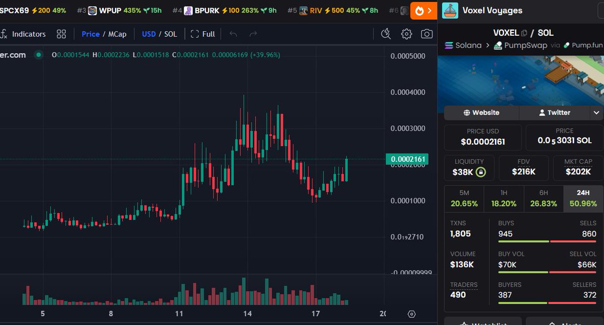
Task: Switch chart to Price mode
Action: tap(91, 34)
